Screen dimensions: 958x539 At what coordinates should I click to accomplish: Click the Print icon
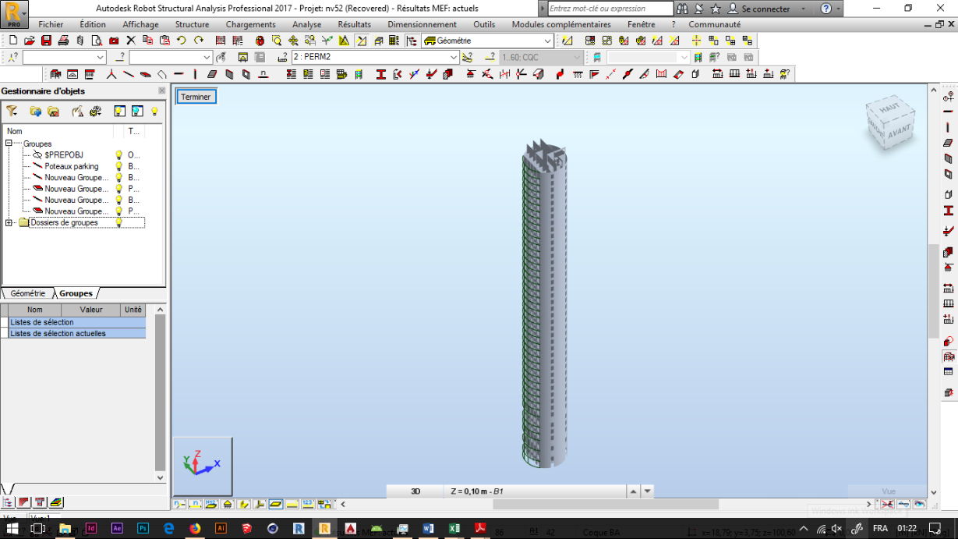tap(63, 41)
